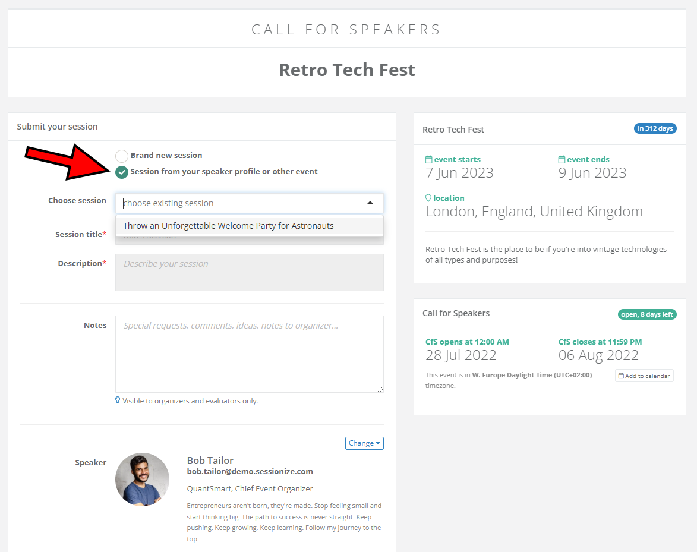The image size is (697, 552).
Task: Click the event starts calendar icon
Action: tap(429, 159)
